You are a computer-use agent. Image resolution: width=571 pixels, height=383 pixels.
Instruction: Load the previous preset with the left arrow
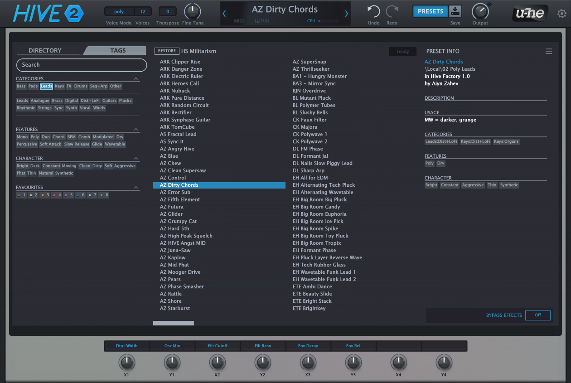[x=224, y=14]
